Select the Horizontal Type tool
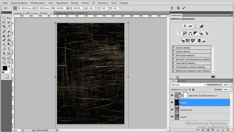The width and height of the screenshot is (234, 132). 9,49
